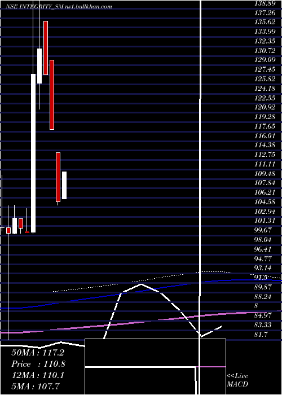Select the highest red candlestick near 135.62
282x395 pixels.
pos(46,48)
